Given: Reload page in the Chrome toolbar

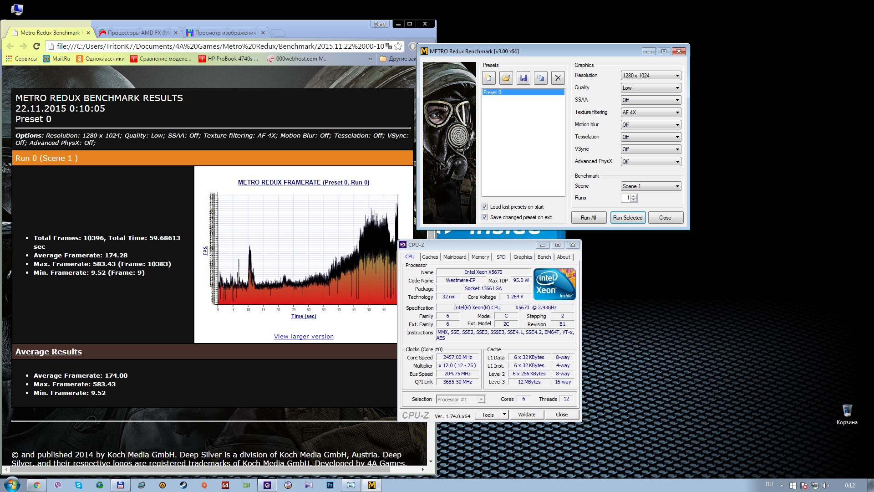Looking at the screenshot, I should tap(37, 46).
